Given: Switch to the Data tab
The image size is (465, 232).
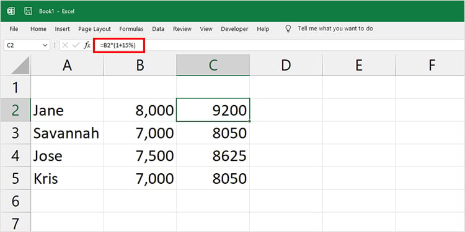Looking at the screenshot, I should pos(158,29).
